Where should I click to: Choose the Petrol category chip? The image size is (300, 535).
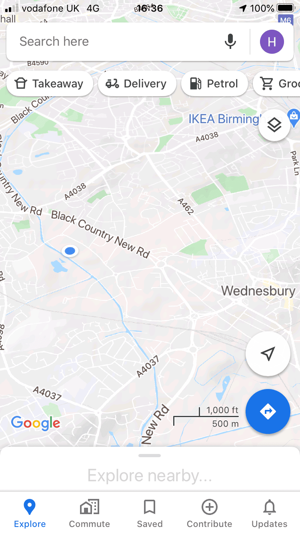(x=214, y=84)
